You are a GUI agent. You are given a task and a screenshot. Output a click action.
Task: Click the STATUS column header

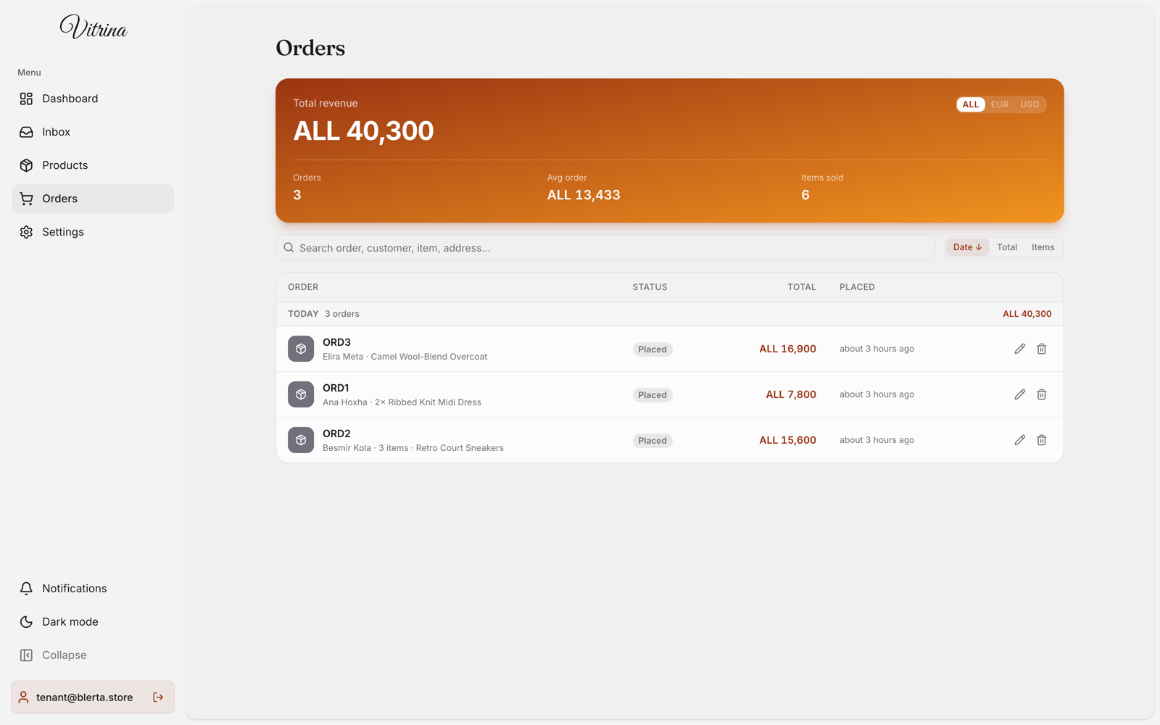coord(650,287)
